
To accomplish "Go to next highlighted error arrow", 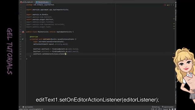I will [173, 5].
